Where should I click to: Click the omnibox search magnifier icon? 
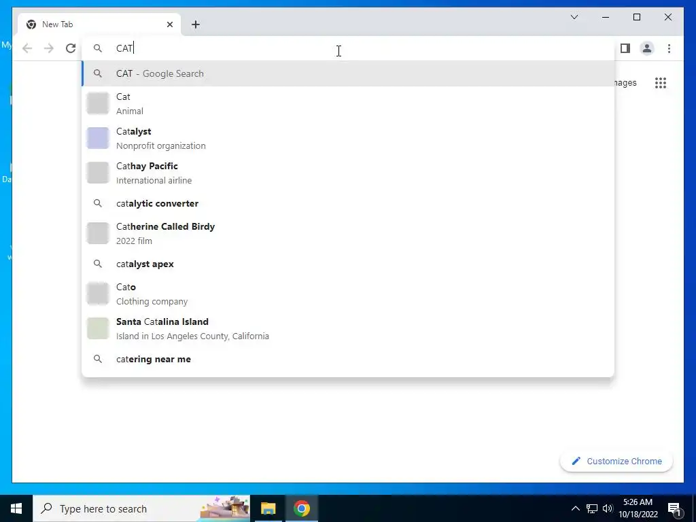(x=98, y=48)
